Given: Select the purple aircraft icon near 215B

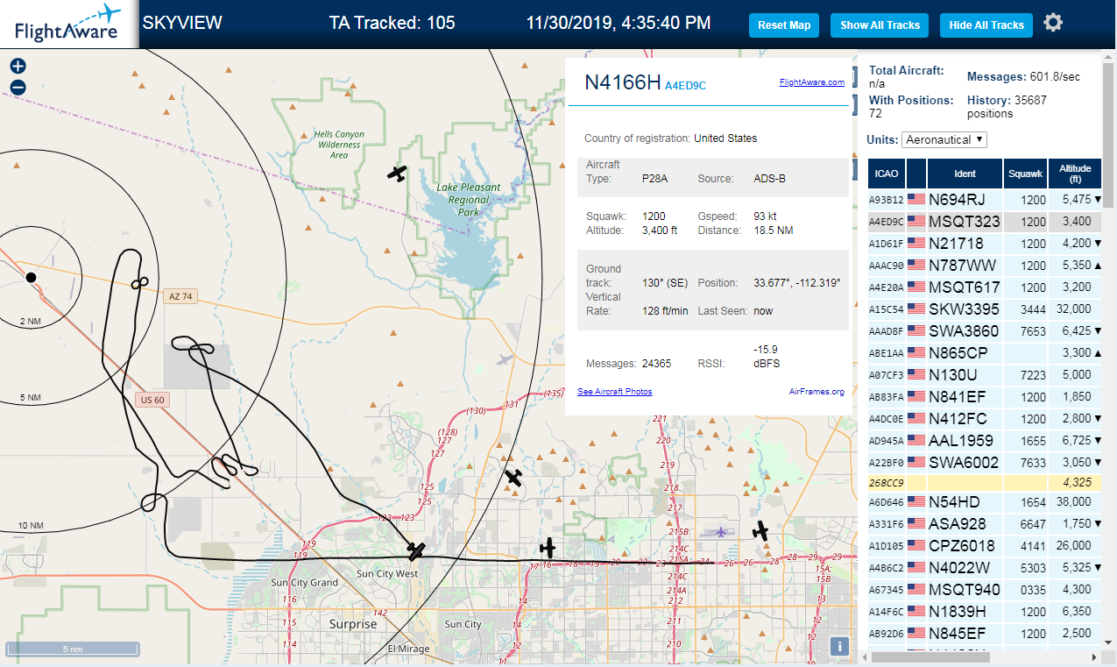Looking at the screenshot, I should click(720, 531).
